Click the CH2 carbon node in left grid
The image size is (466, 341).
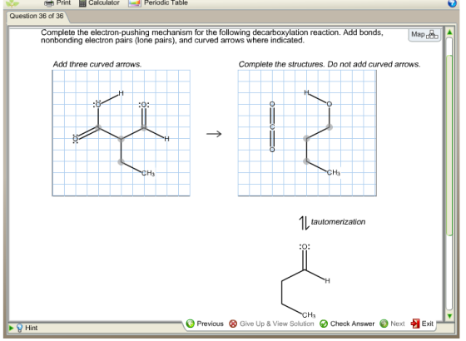tap(121, 162)
